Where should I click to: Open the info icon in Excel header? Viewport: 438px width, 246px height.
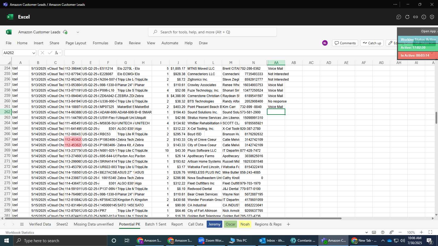coord(424,17)
